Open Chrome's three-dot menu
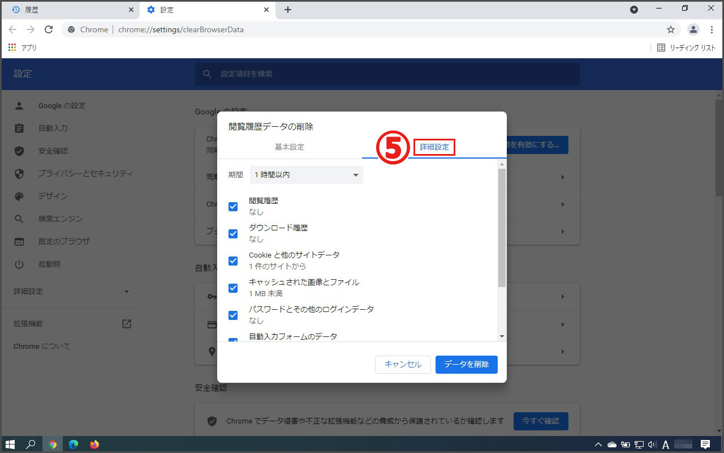Image resolution: width=724 pixels, height=453 pixels. [710, 29]
